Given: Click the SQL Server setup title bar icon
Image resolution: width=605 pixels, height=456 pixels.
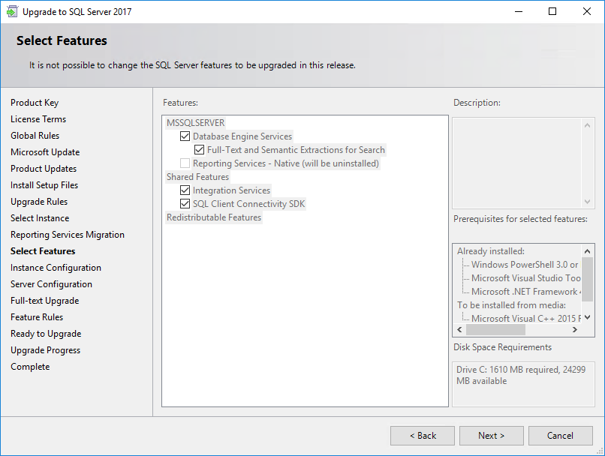Looking at the screenshot, I should tap(12, 12).
